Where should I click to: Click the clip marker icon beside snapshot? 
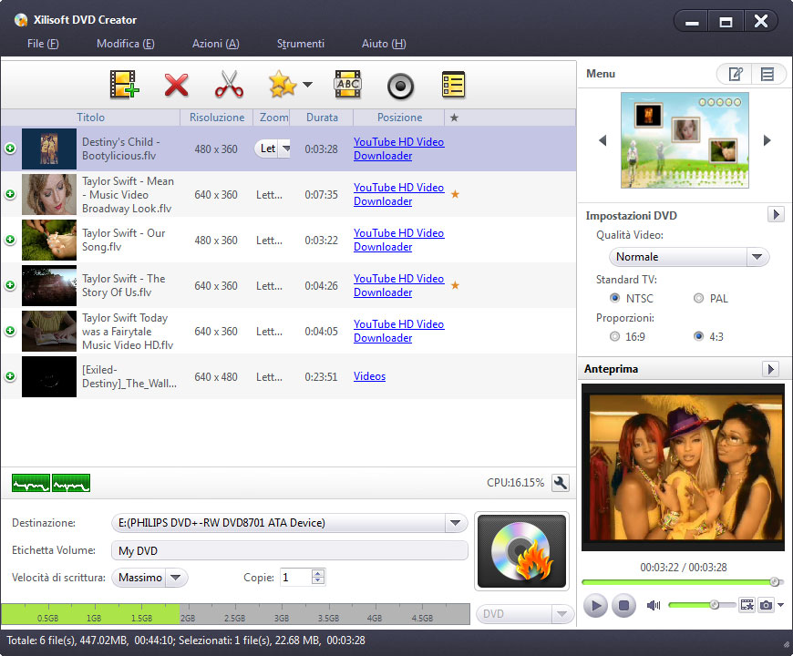[747, 604]
